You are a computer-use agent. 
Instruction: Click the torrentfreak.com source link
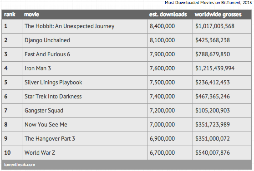click(20, 165)
